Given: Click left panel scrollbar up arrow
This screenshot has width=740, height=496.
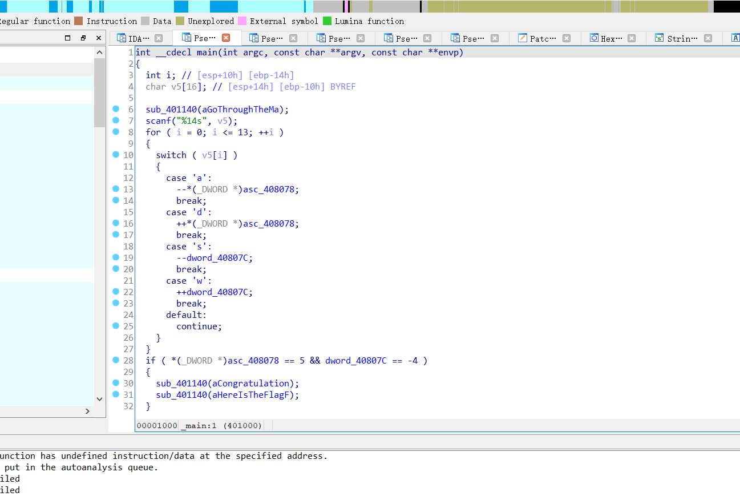Looking at the screenshot, I should [x=100, y=52].
